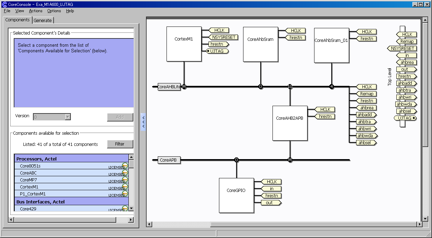Open the Version dropdown
432x238 pixels.
point(68,117)
